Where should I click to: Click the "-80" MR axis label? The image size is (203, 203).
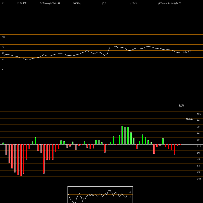[x=198, y=173]
